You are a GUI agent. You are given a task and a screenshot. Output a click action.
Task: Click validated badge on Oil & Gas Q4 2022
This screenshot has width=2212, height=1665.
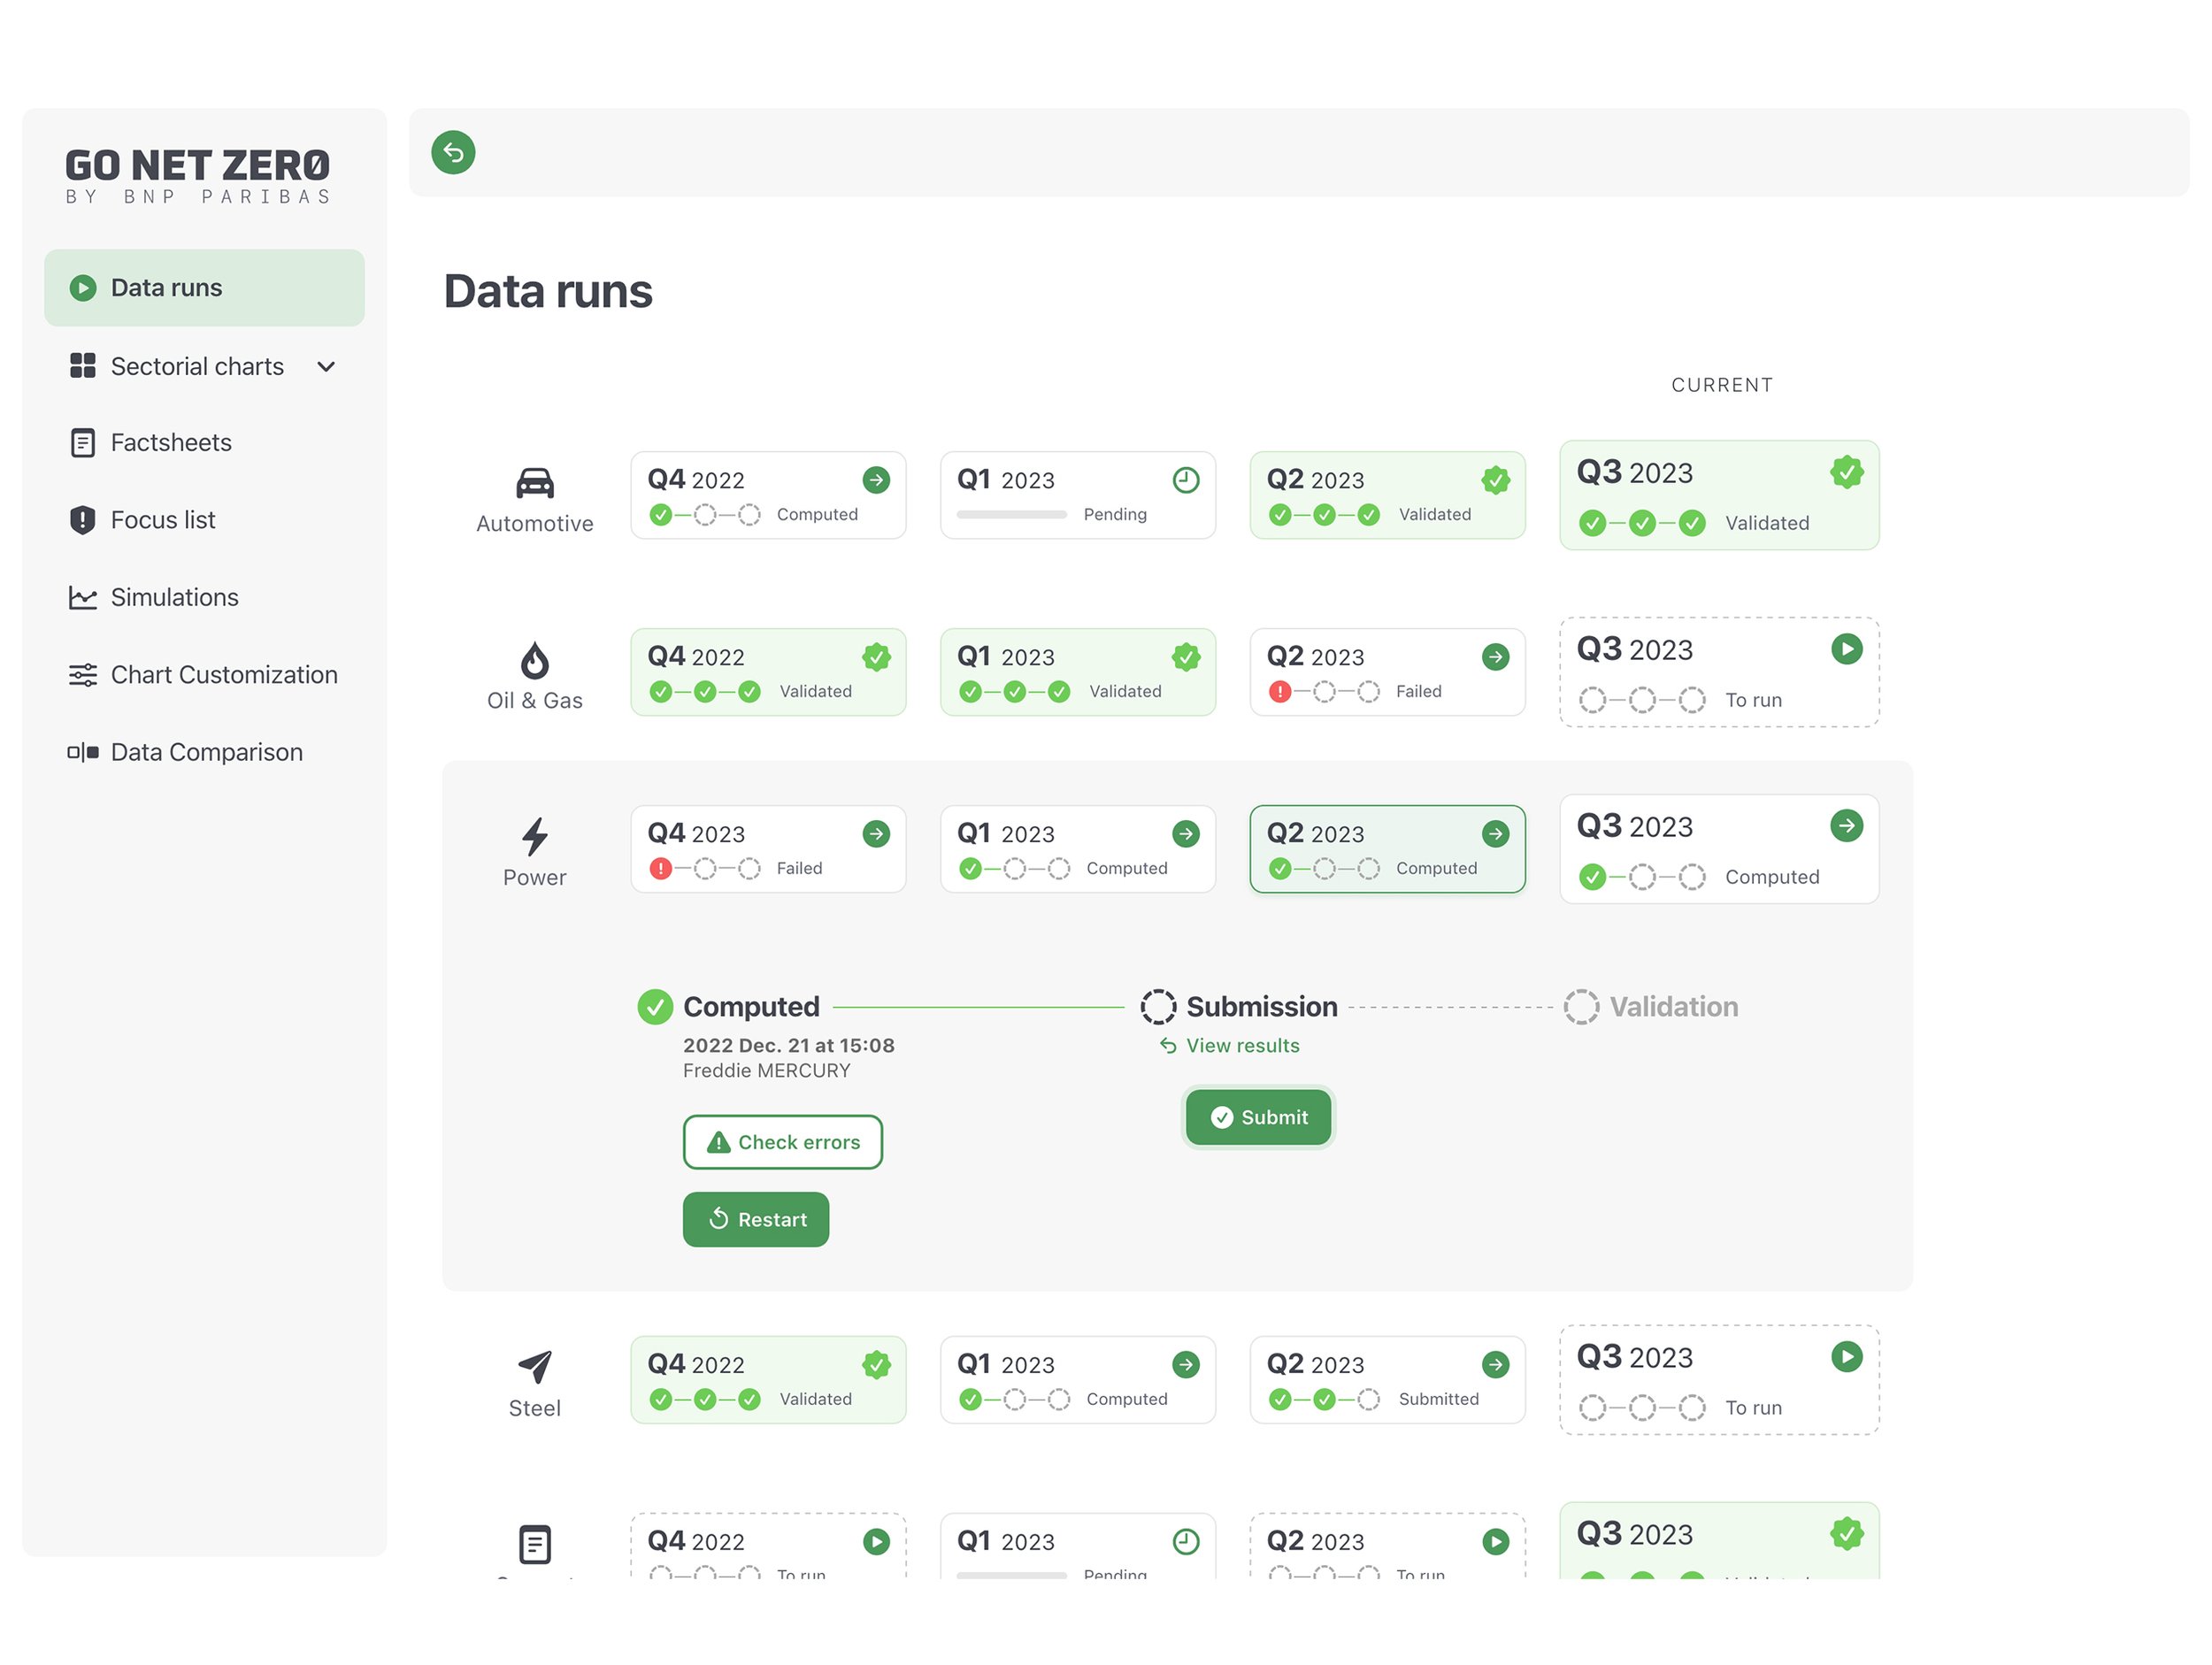coord(877,657)
